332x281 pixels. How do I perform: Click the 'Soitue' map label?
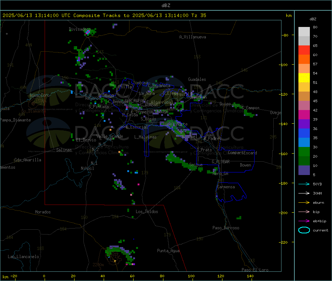tap(196, 165)
